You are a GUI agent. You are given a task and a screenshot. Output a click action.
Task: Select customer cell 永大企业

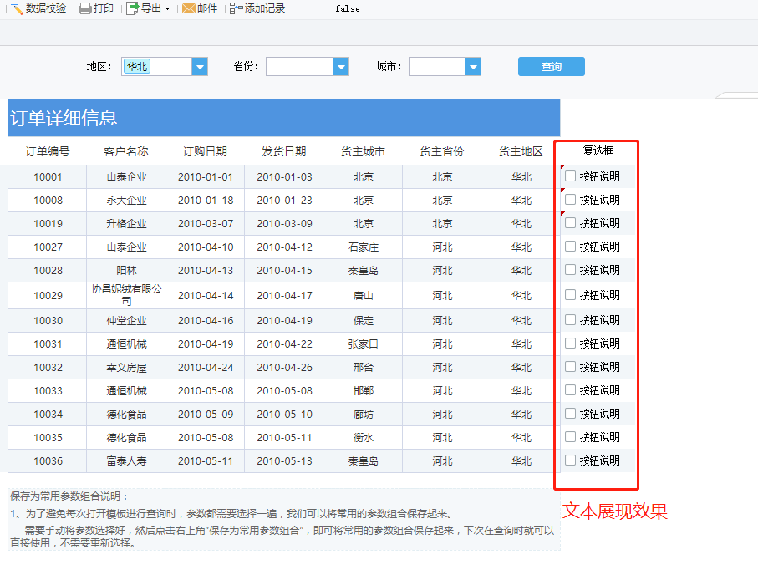[x=126, y=200]
